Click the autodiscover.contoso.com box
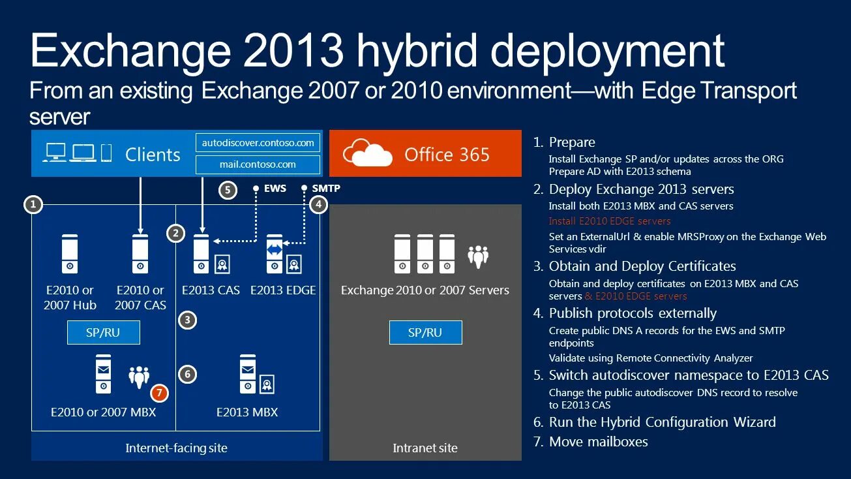 (258, 142)
